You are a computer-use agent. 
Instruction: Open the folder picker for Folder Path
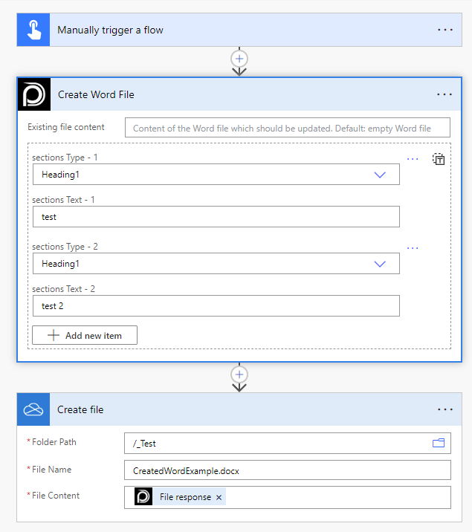coord(439,443)
